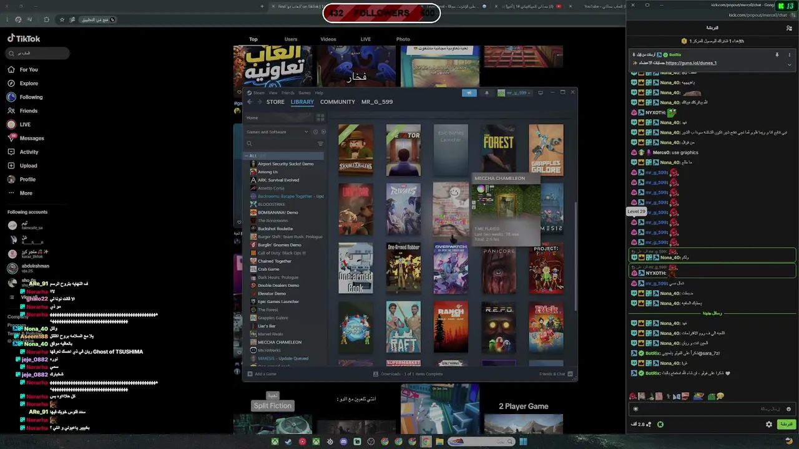Select Airport Security Sucks! Demo in list
Image resolution: width=799 pixels, height=449 pixels.
click(x=286, y=164)
